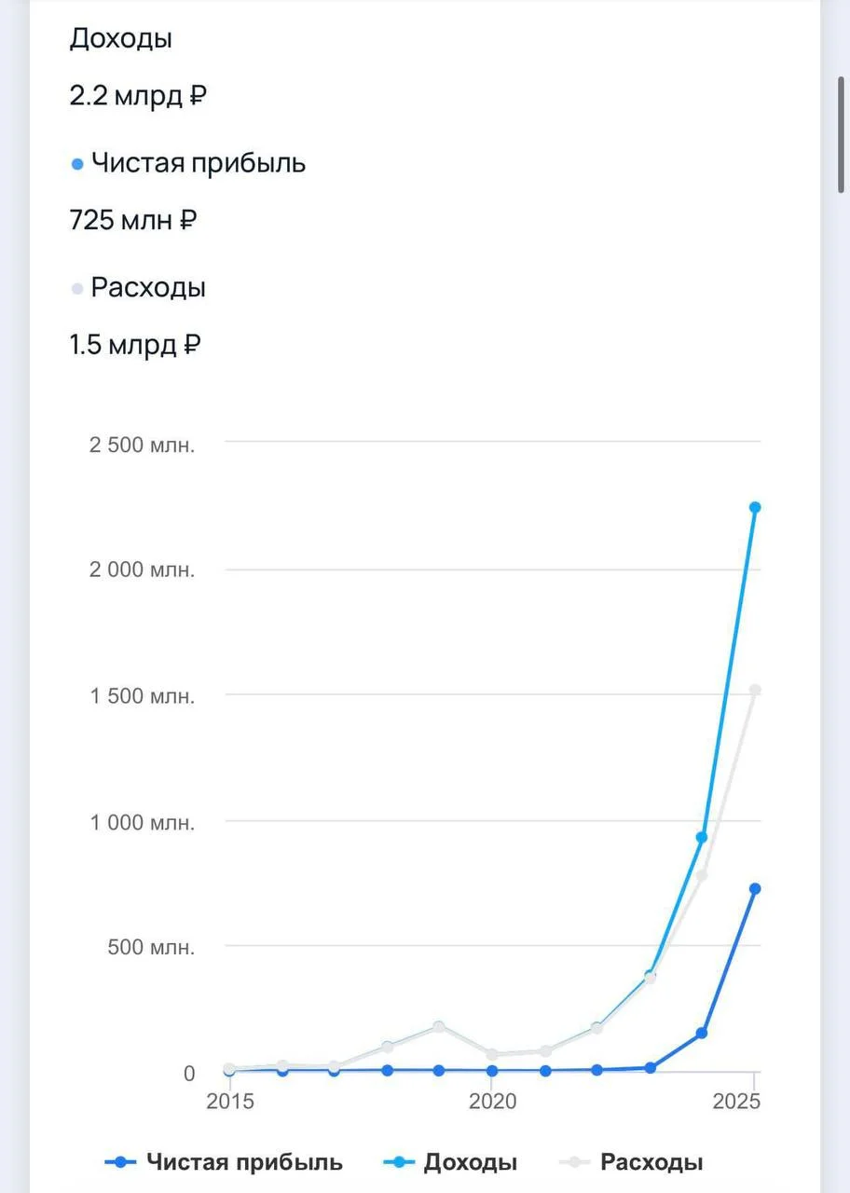Click the 2019 Расходы peak data point
Image resolution: width=850 pixels, height=1193 pixels.
439,1026
